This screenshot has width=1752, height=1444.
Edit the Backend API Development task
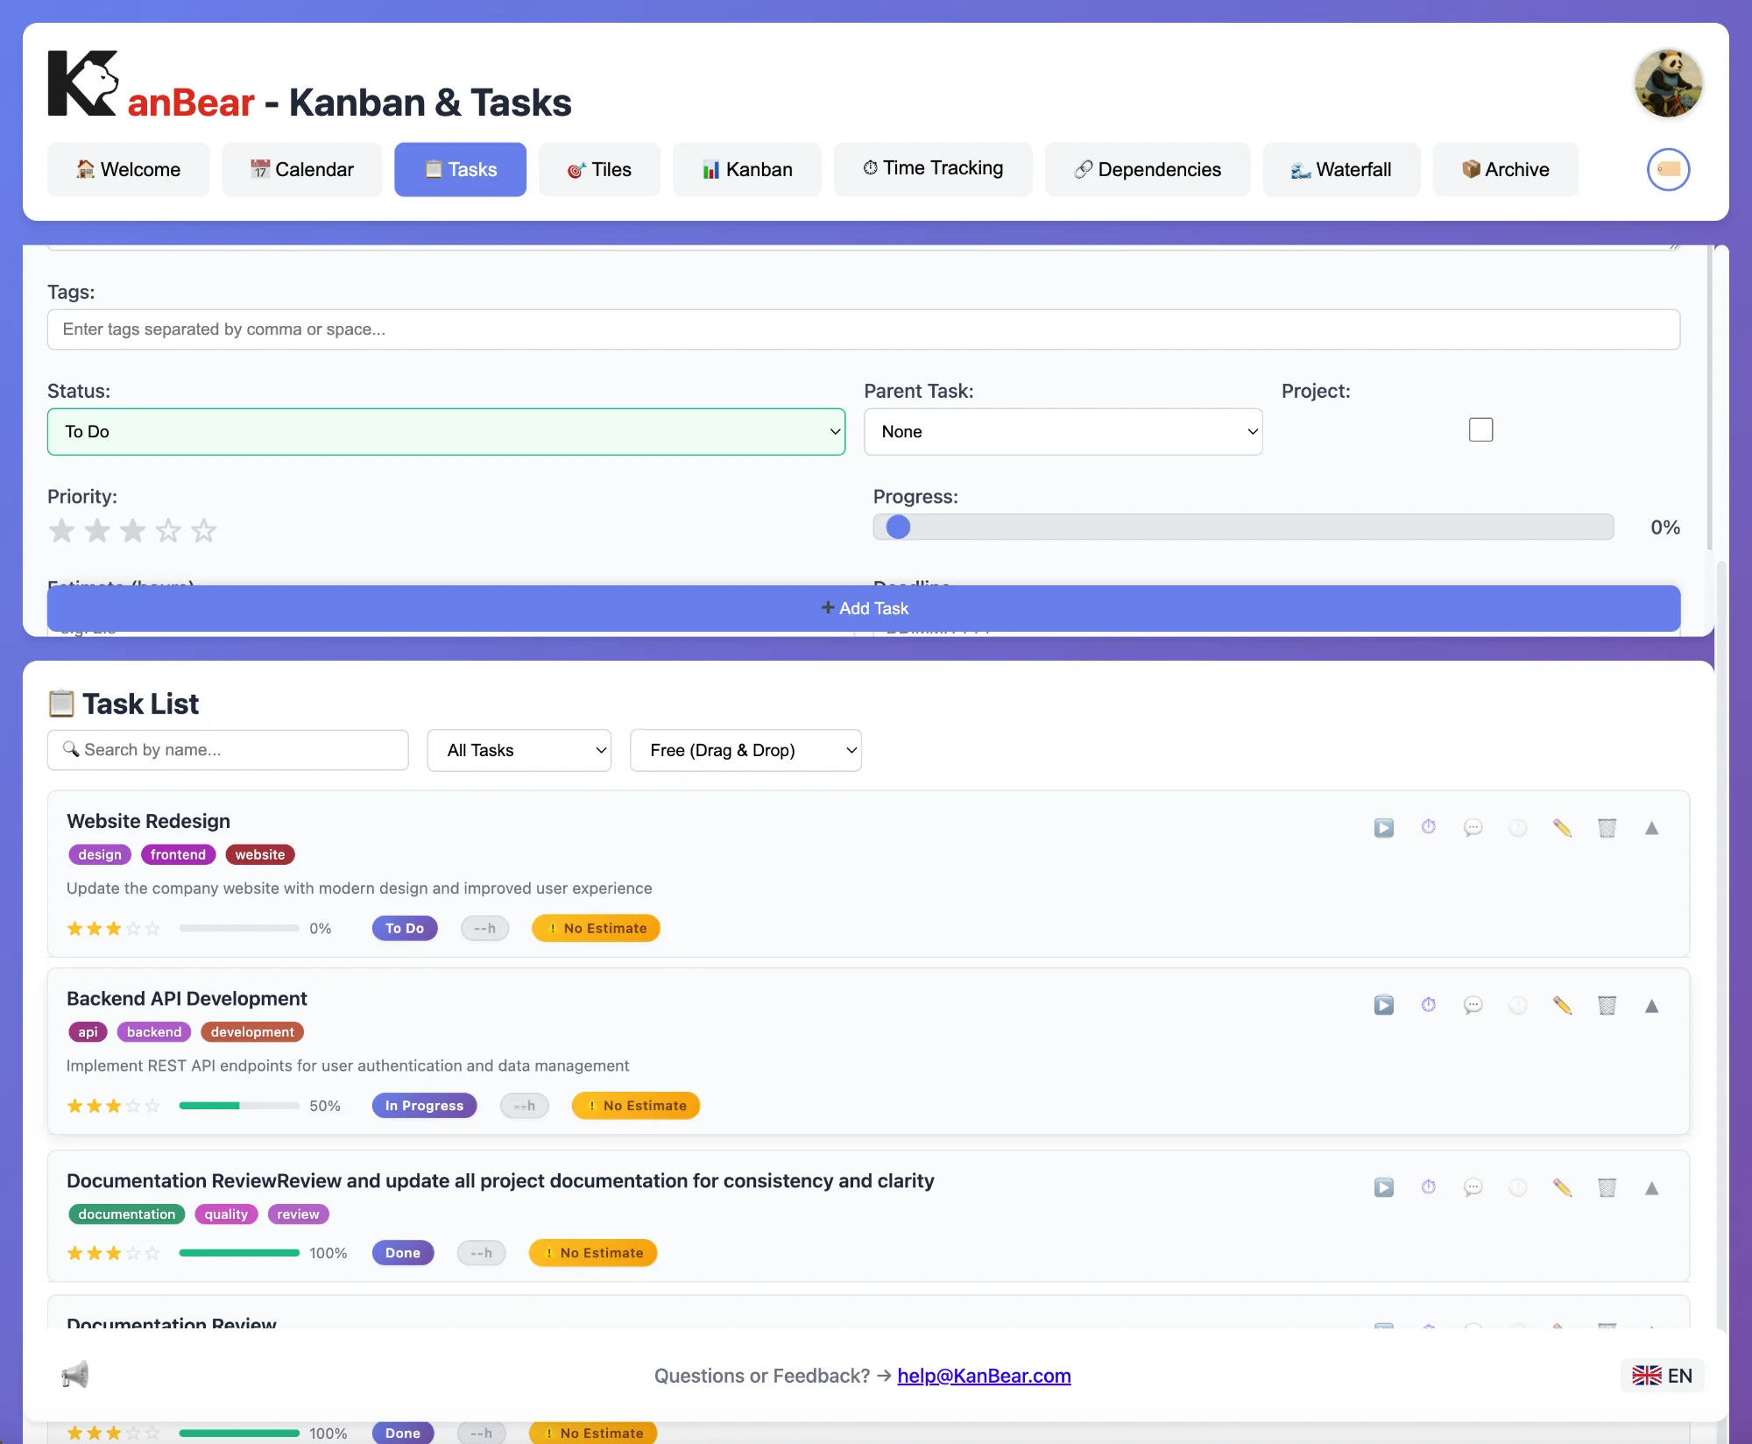(1562, 1005)
